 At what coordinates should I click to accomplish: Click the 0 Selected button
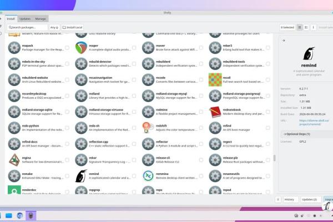(287, 27)
